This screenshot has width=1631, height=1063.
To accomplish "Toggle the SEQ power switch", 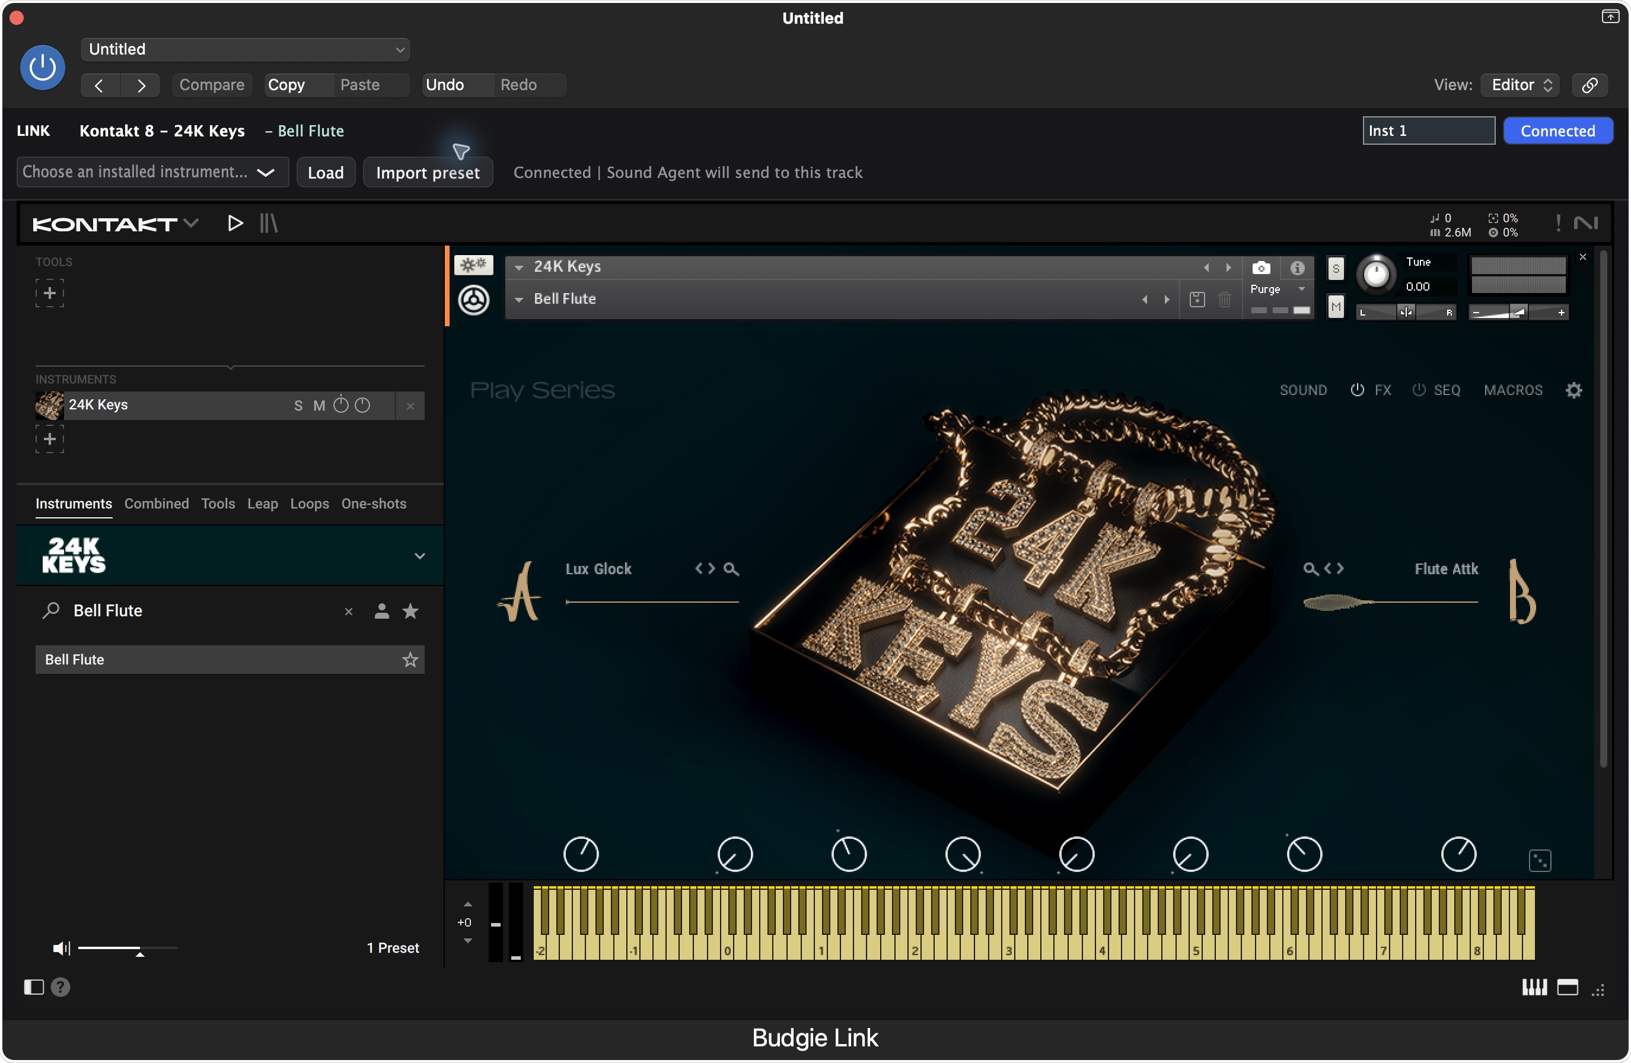I will tap(1419, 390).
